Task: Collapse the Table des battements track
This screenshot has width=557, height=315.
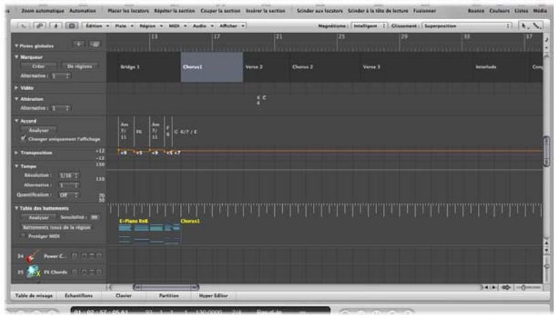Action: point(16,208)
